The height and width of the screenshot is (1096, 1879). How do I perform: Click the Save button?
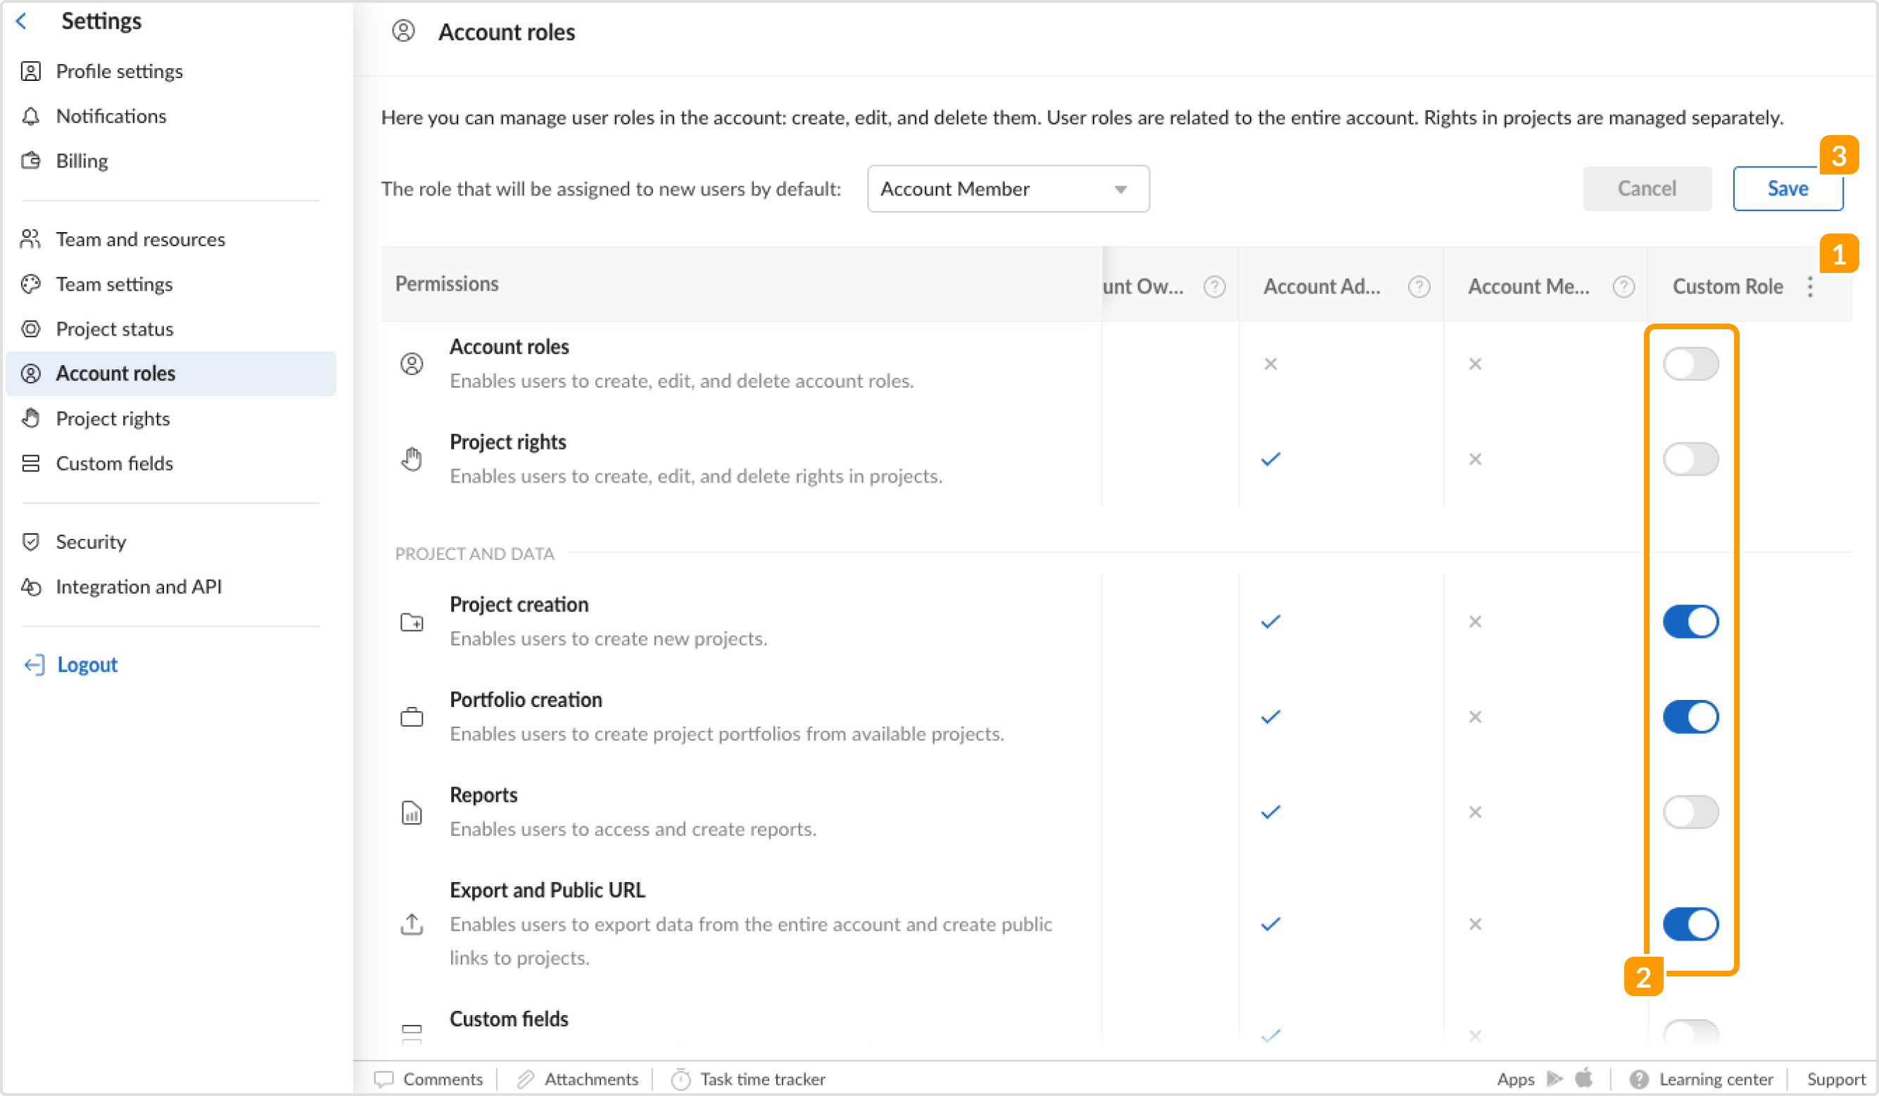click(x=1788, y=189)
